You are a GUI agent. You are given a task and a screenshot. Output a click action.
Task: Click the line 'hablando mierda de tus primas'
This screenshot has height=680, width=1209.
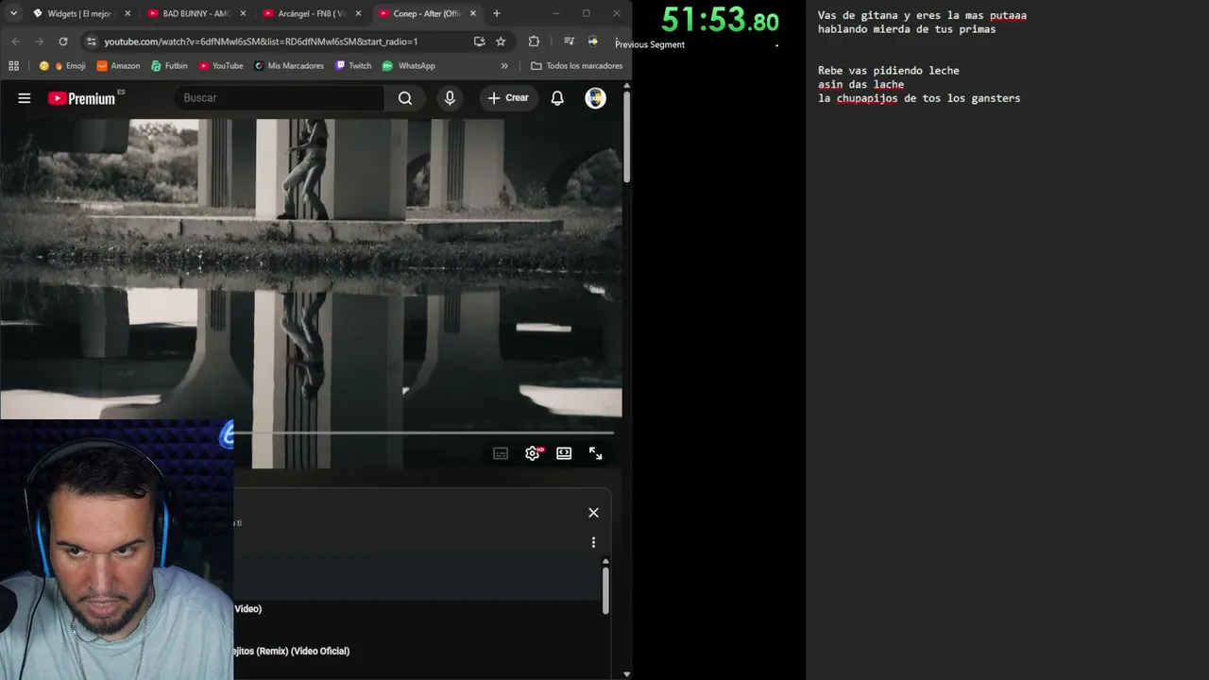point(907,29)
